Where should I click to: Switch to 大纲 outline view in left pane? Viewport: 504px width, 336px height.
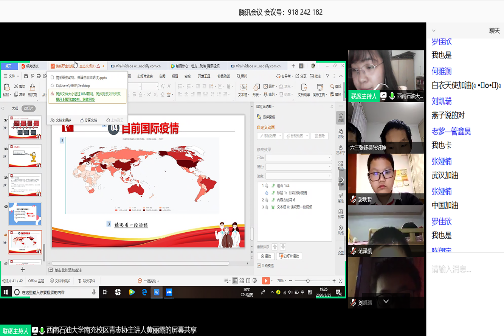(15, 109)
